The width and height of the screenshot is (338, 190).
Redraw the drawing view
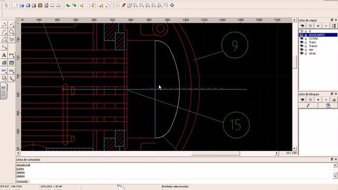tap(129, 5)
